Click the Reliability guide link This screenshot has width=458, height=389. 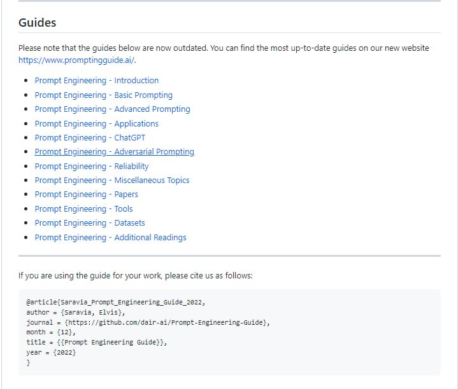pyautogui.click(x=91, y=167)
